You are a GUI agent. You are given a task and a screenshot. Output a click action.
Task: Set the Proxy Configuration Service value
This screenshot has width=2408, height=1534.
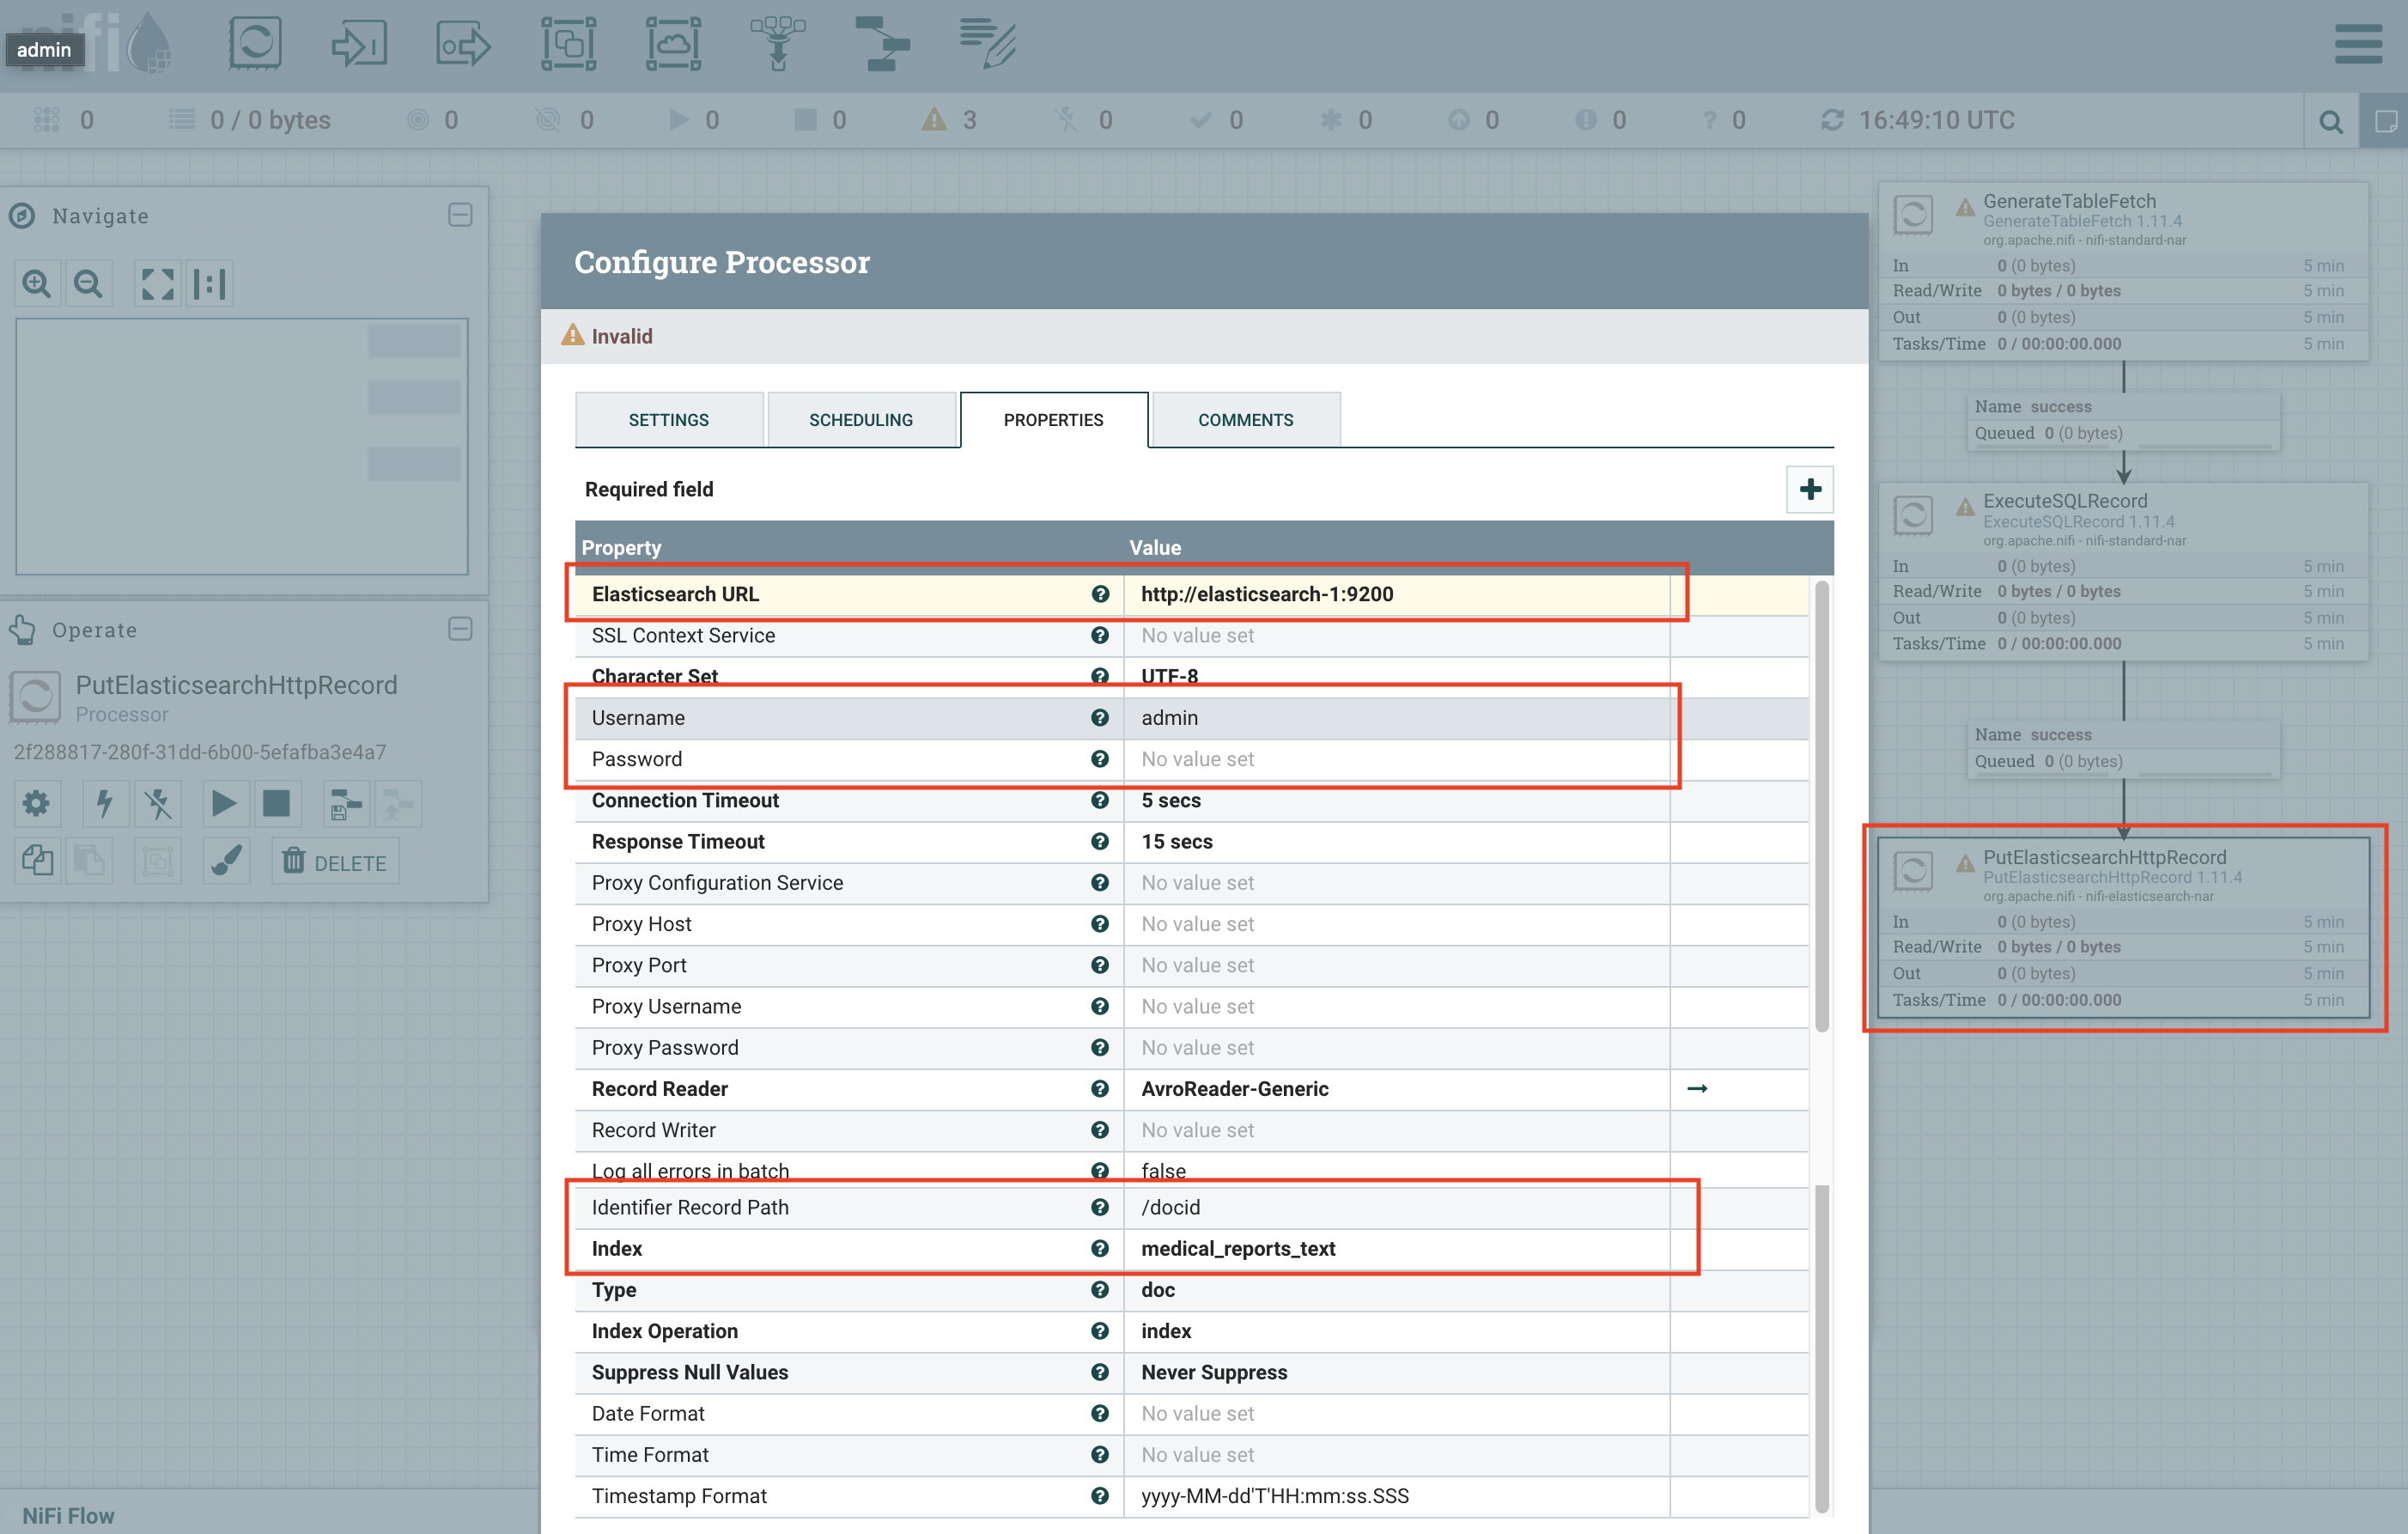pyautogui.click(x=1397, y=883)
